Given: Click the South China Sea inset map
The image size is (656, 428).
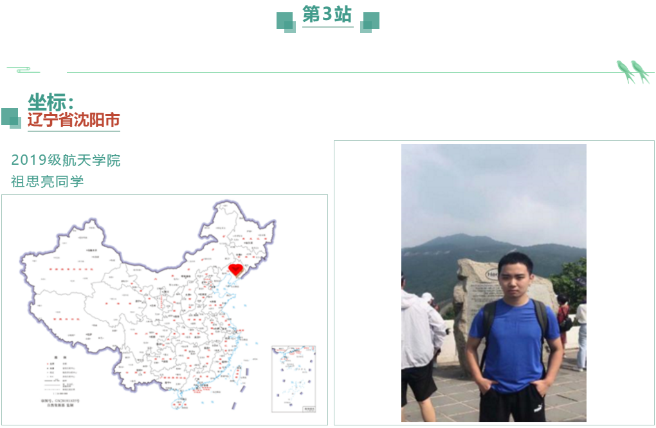Looking at the screenshot, I should 294,379.
